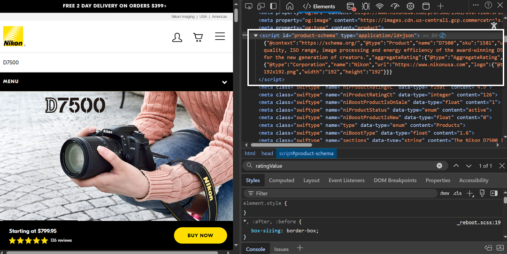Add a tool to the drawer
Image resolution: width=507 pixels, height=254 pixels.
(x=300, y=247)
